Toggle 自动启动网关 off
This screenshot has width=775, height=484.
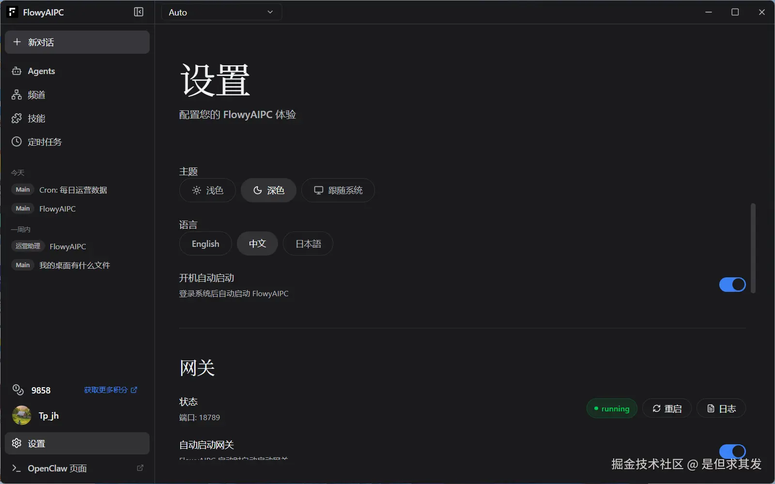[x=732, y=451]
